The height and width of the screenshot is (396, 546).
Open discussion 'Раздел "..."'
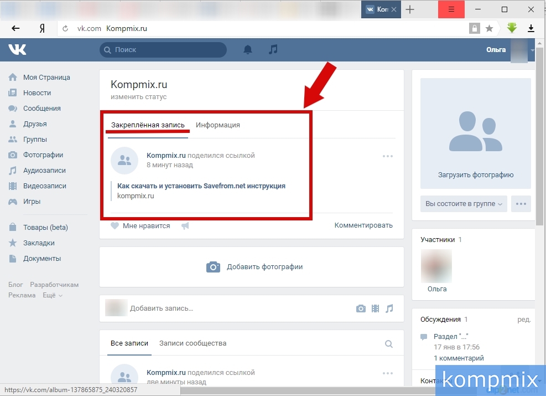pyautogui.click(x=451, y=337)
